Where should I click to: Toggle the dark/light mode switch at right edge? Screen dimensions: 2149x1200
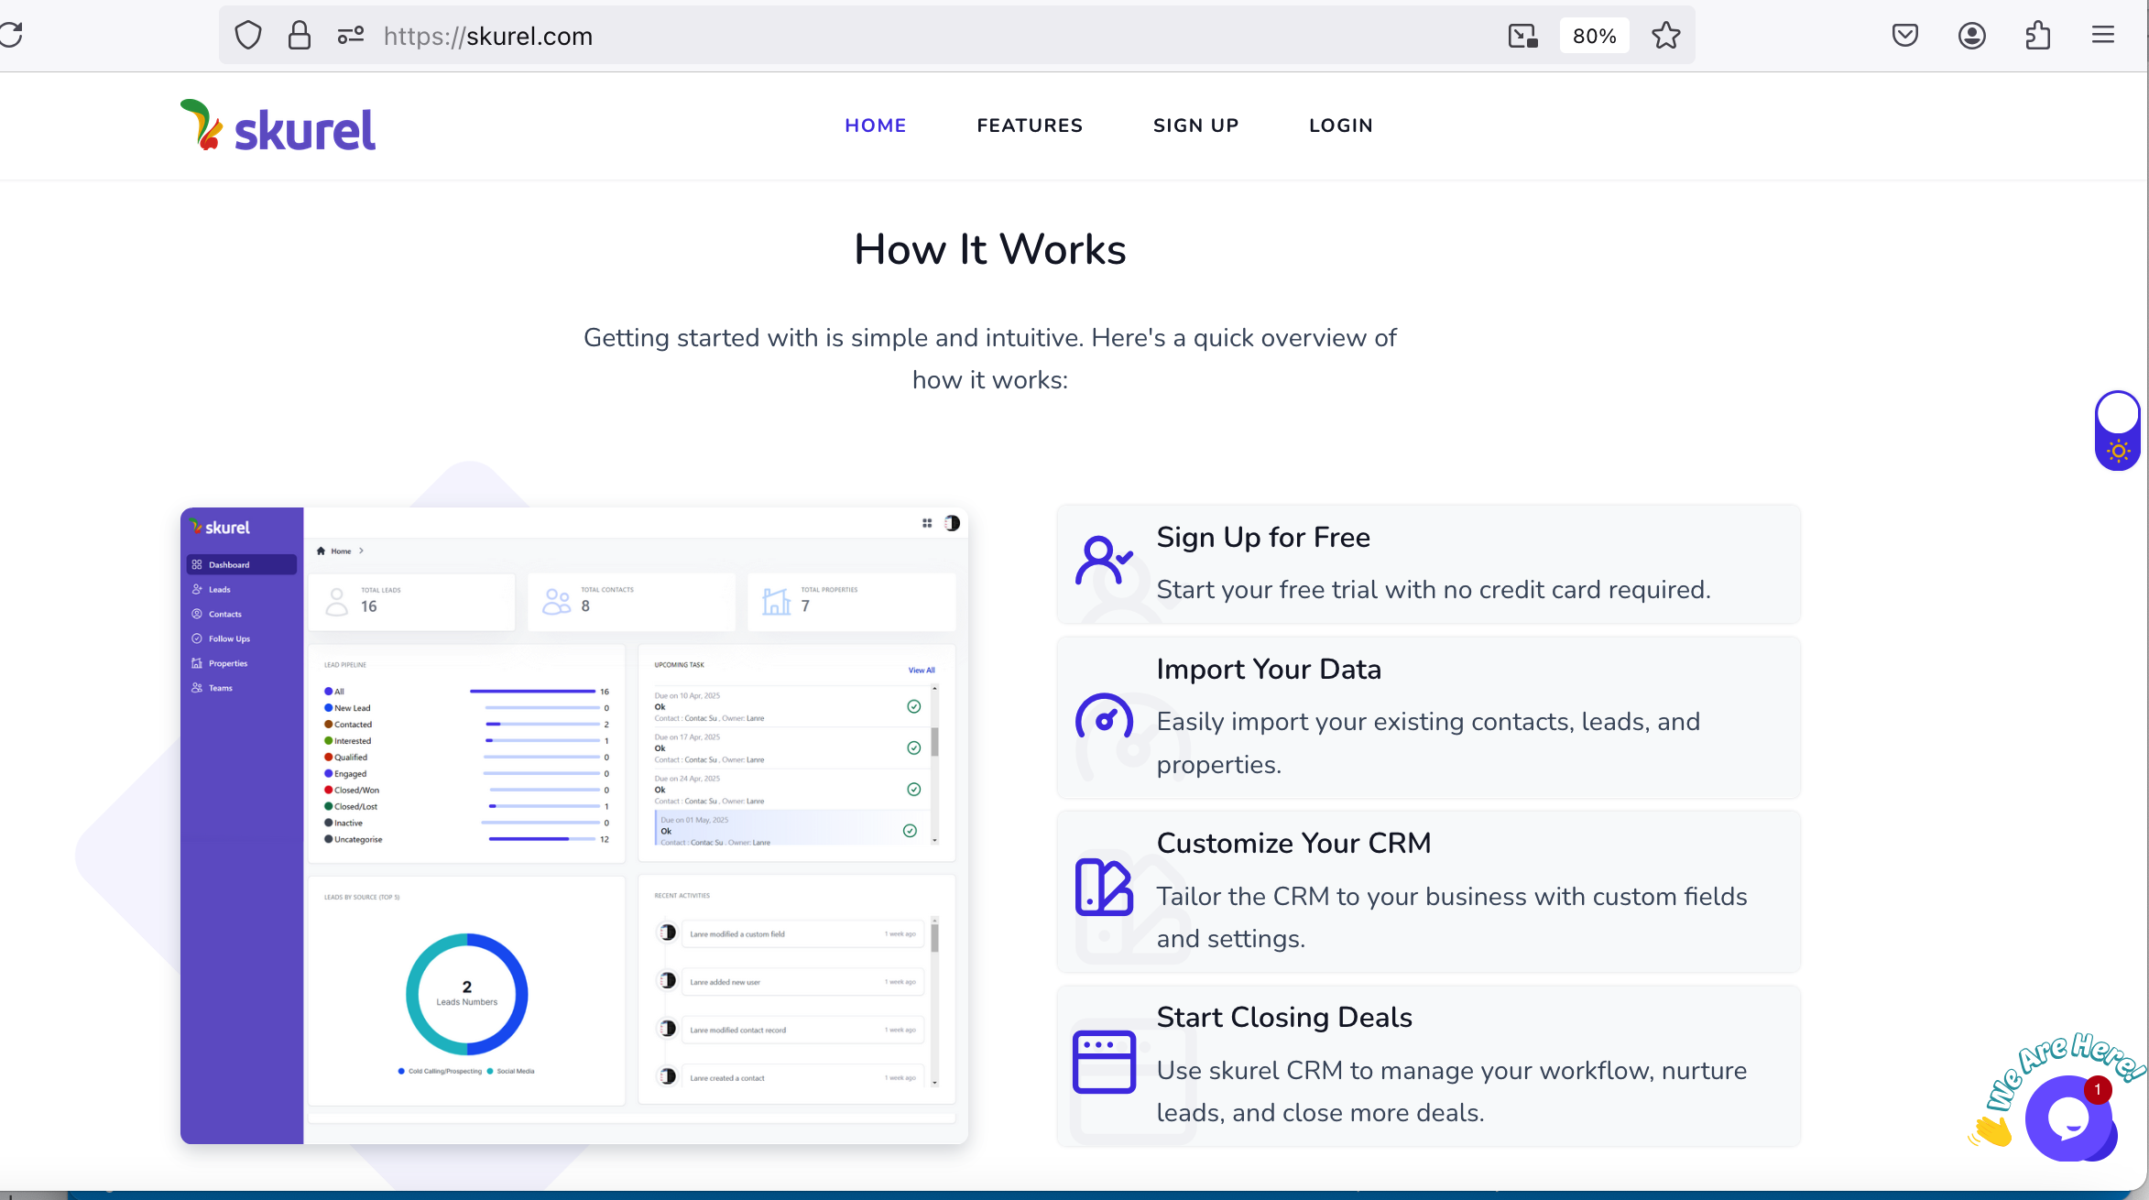point(2118,431)
